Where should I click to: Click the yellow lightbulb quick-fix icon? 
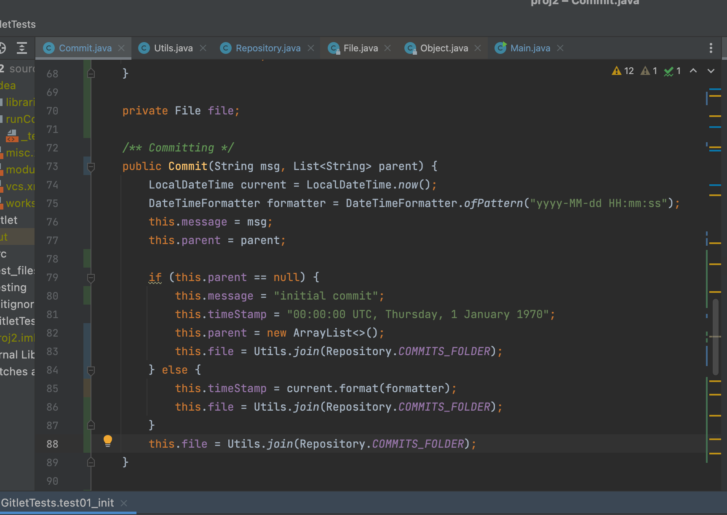[108, 441]
